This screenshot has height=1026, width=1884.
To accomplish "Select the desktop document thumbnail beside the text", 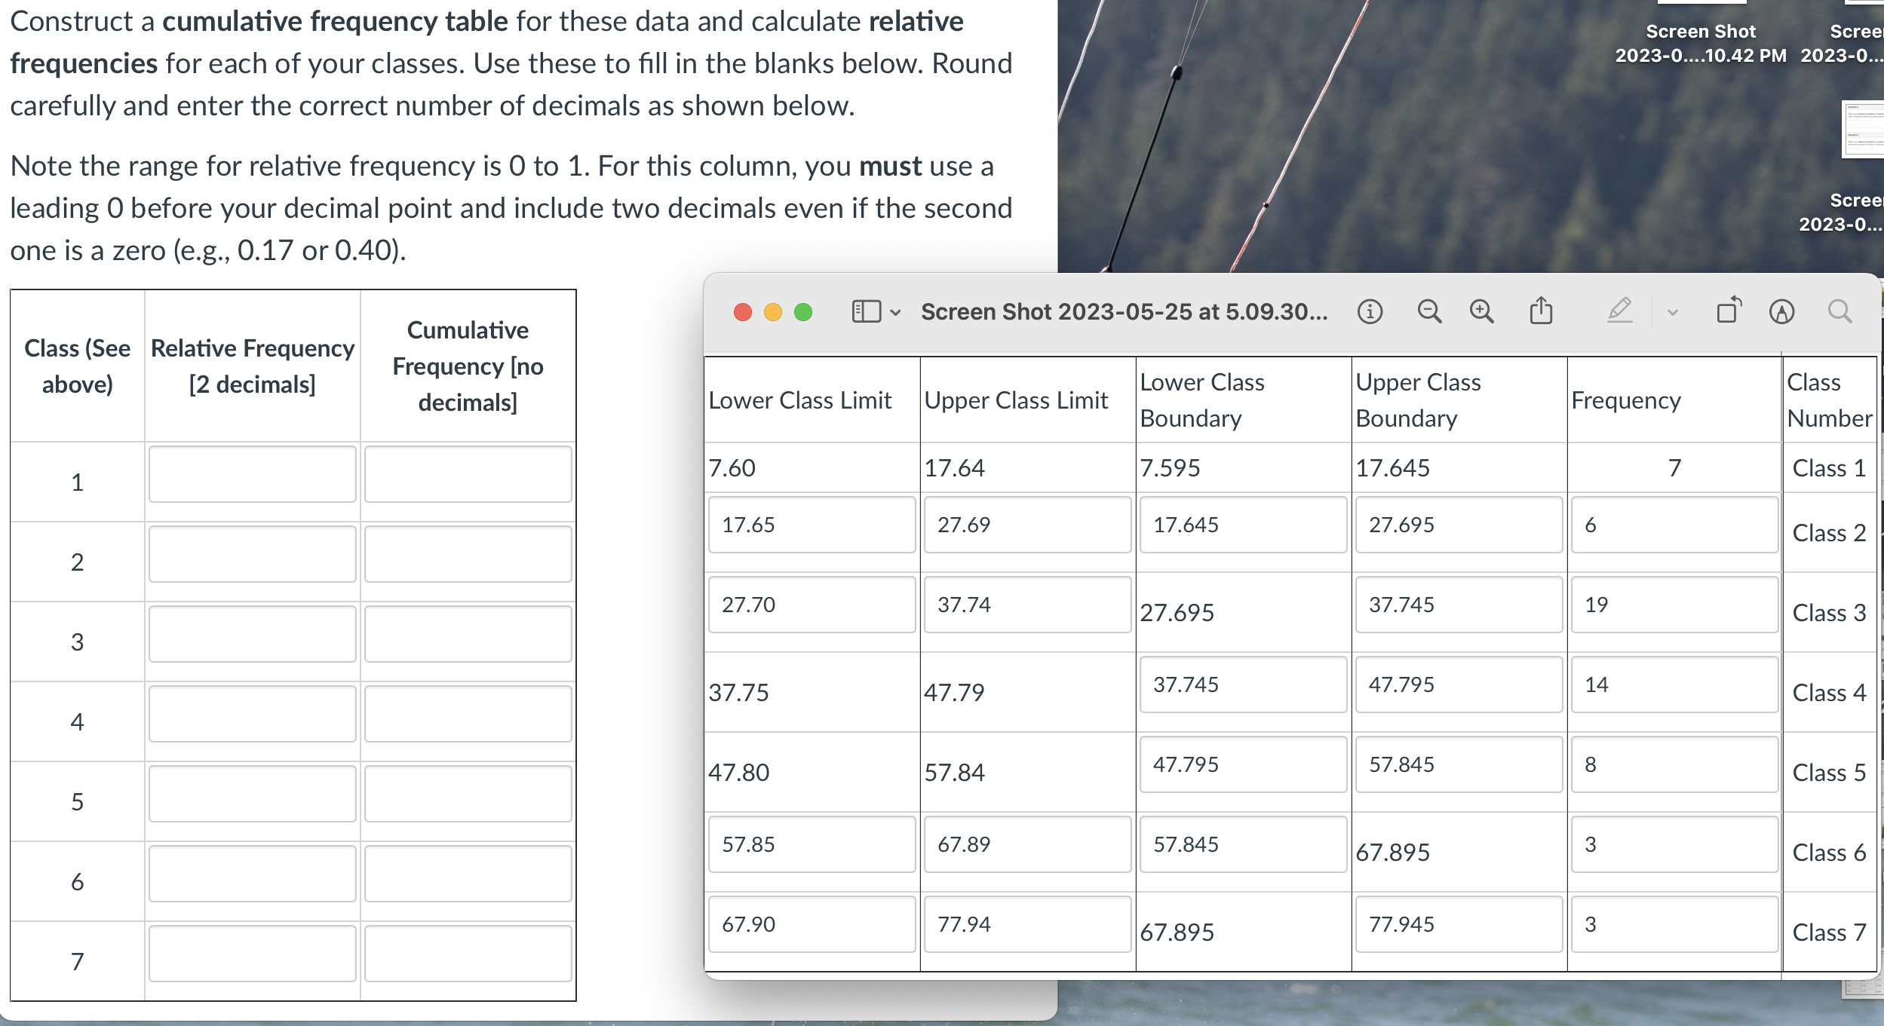I will pos(1863,129).
